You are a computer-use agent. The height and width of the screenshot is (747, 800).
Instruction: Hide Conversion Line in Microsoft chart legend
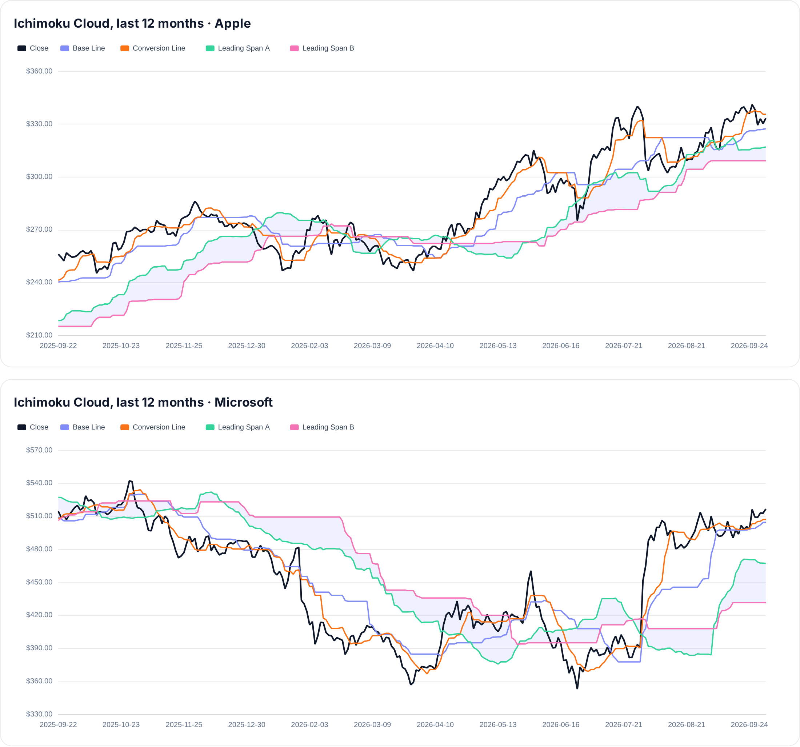click(153, 427)
